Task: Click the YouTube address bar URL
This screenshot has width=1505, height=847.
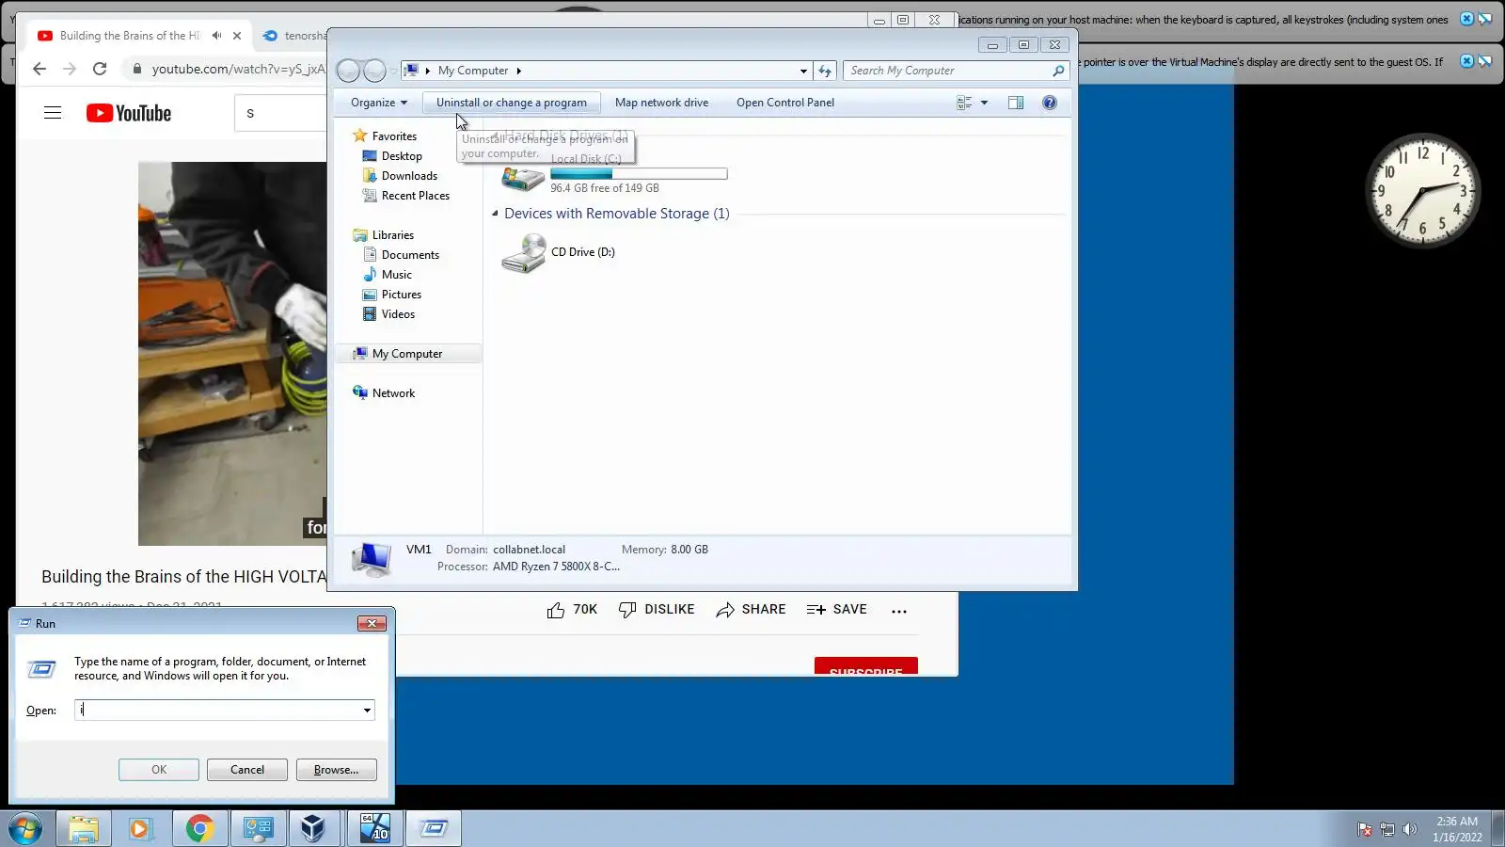Action: coord(238,69)
